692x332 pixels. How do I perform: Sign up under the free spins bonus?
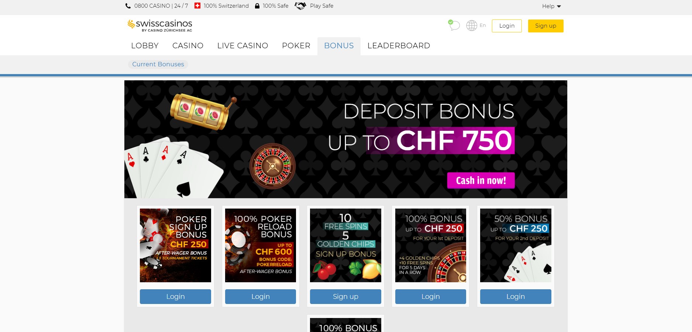pyautogui.click(x=345, y=297)
